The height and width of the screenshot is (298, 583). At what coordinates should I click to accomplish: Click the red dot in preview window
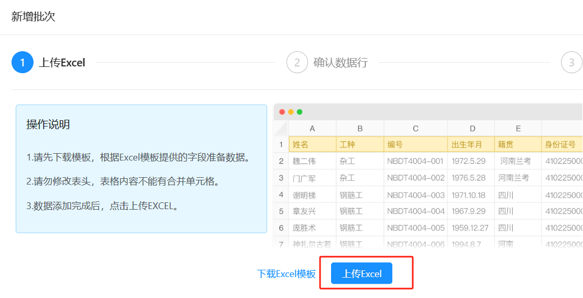282,112
